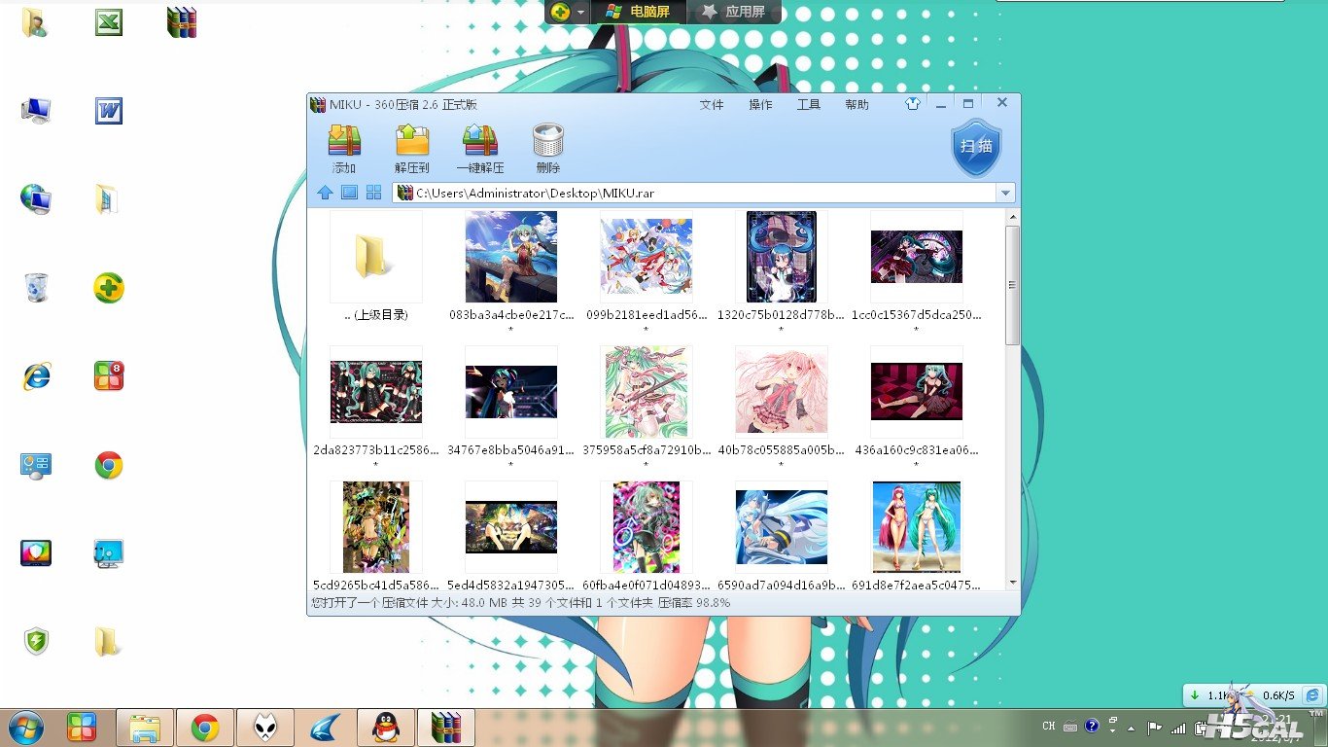Select thumbnail 375958a5cf8a72910b...
This screenshot has width=1328, height=747.
[647, 392]
